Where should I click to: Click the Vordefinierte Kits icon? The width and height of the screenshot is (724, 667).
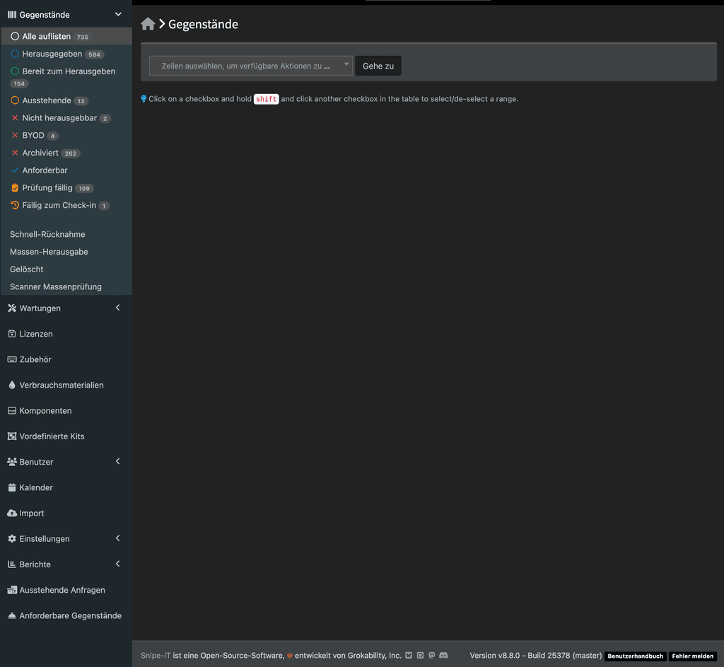tap(12, 436)
